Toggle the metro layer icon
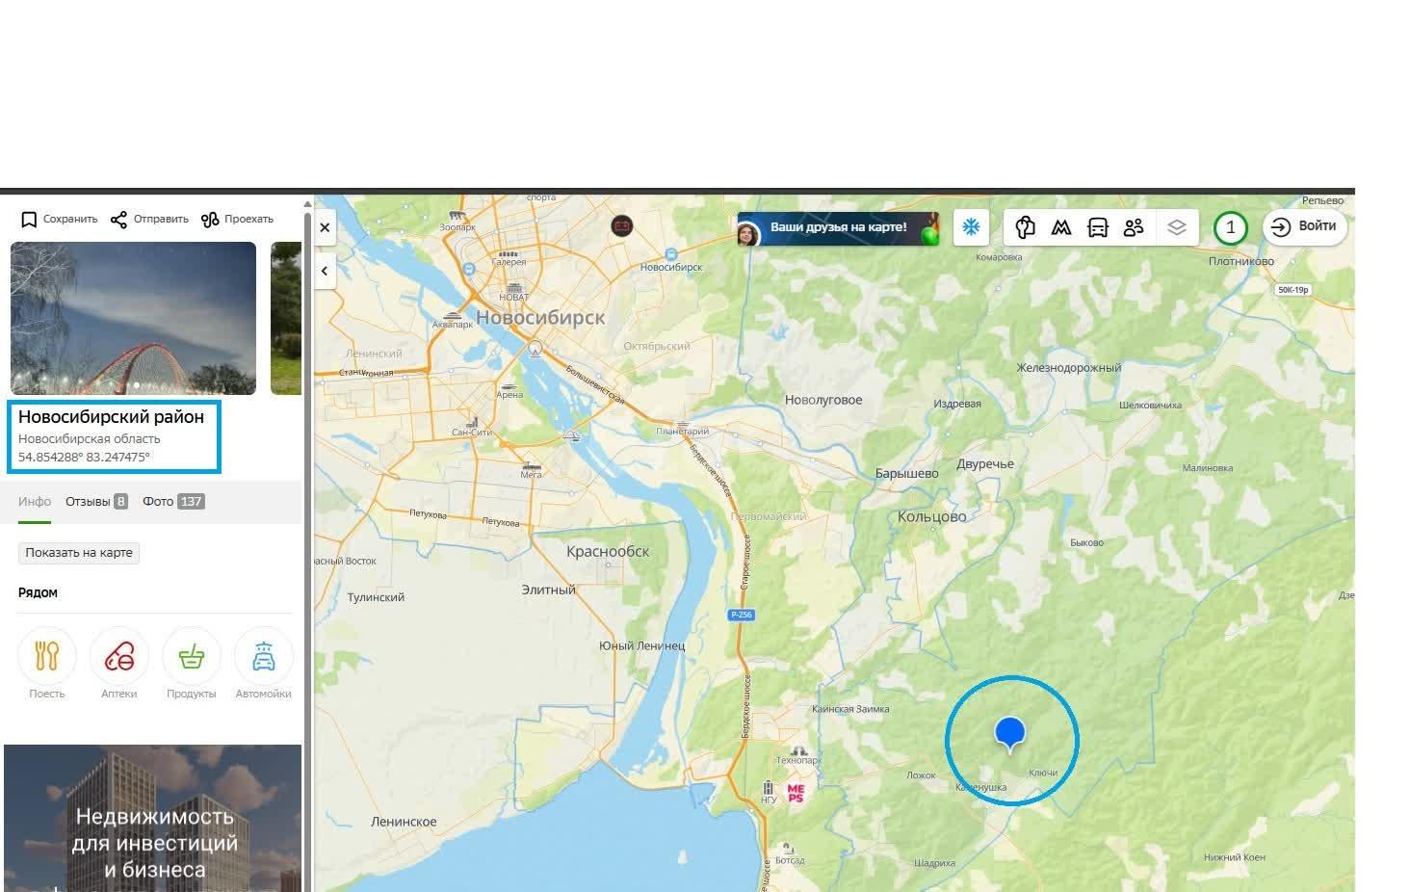 (1061, 227)
